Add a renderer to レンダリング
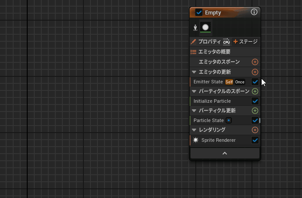This screenshot has width=302, height=198. point(255,130)
